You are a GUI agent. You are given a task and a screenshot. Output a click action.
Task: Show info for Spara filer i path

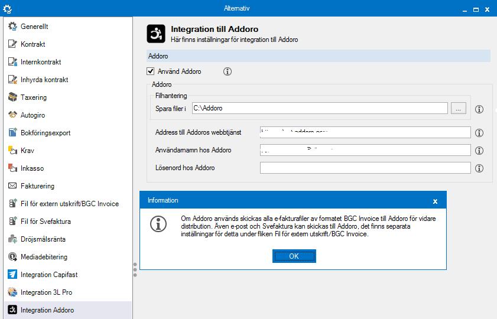point(479,109)
